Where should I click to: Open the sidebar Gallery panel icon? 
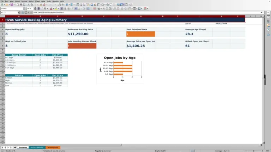click(x=268, y=25)
